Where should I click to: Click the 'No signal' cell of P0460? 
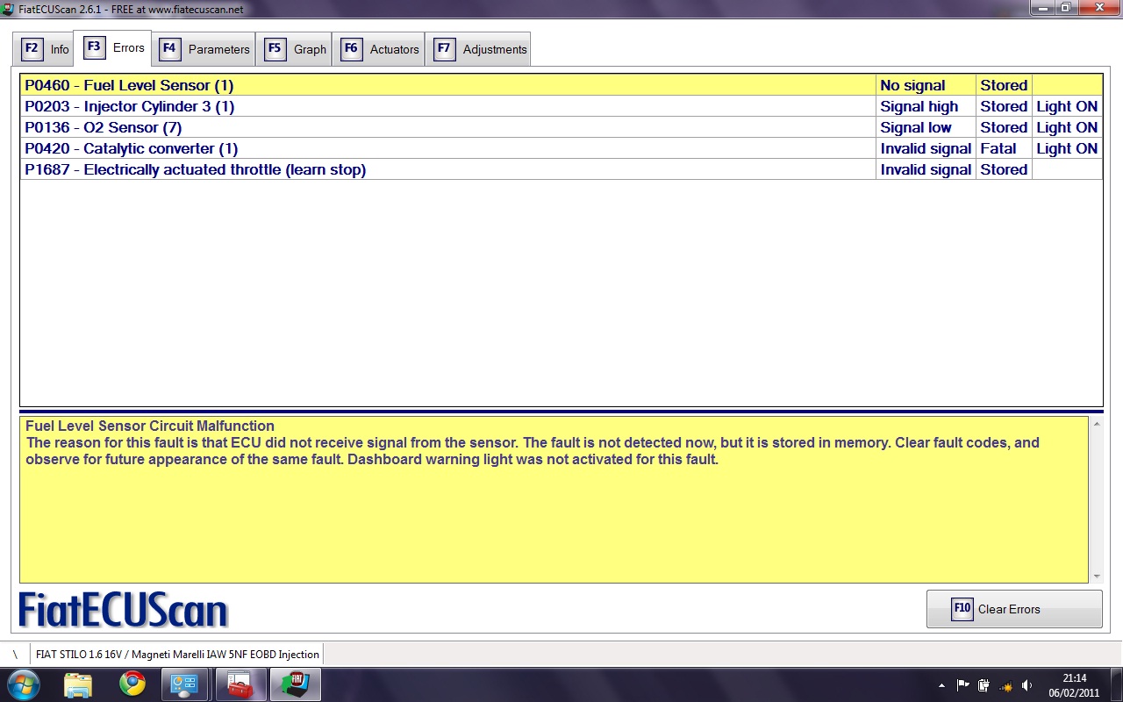point(926,85)
